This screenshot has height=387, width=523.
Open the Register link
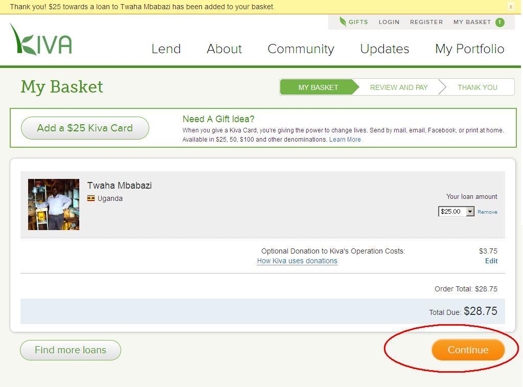(426, 22)
